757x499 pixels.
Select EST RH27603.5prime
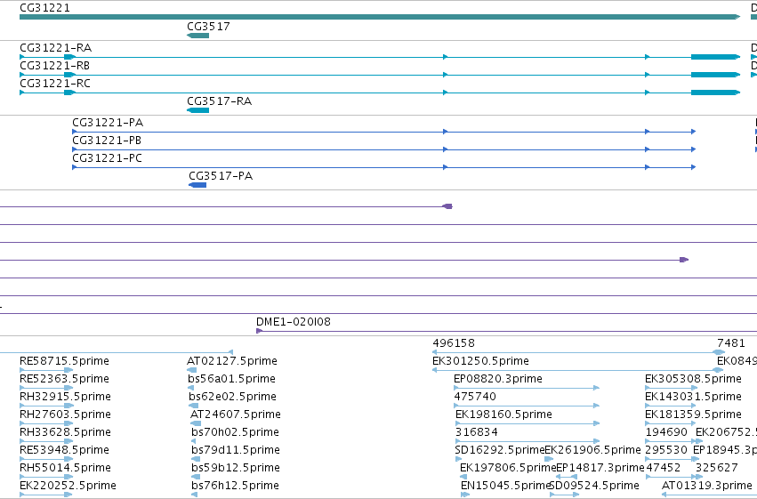[65, 414]
